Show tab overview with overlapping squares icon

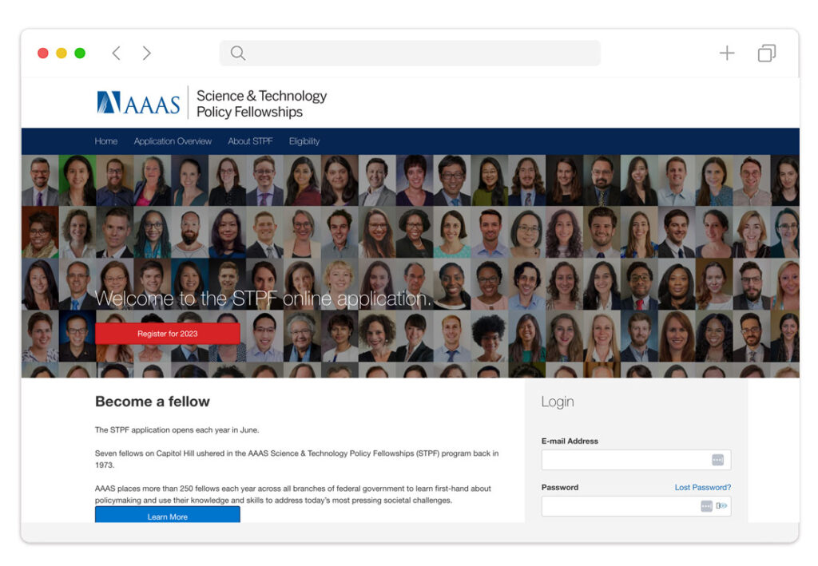(766, 53)
